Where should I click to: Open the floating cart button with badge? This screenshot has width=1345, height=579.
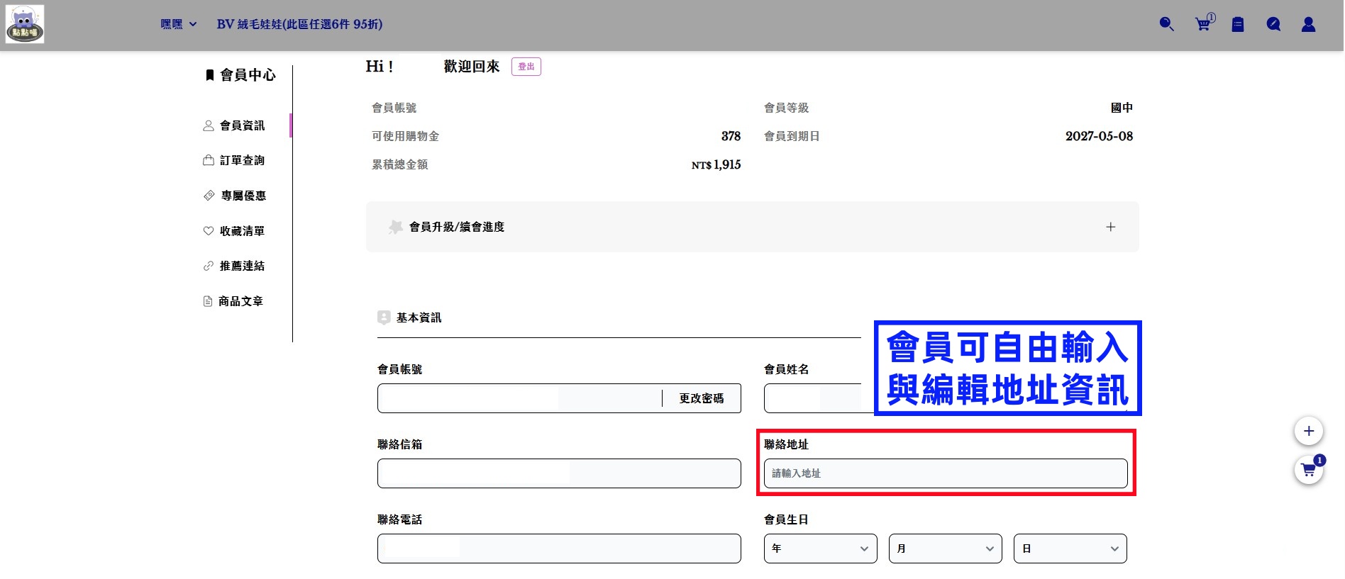pyautogui.click(x=1309, y=470)
